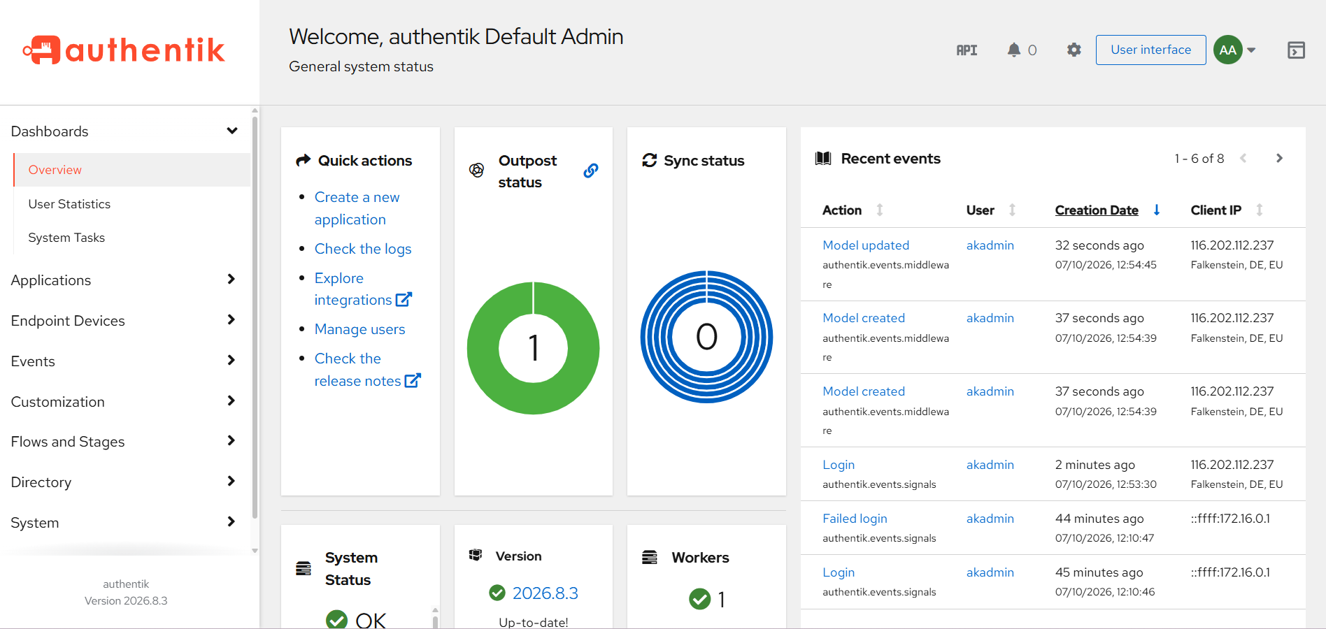Click the authentik logo
Screen dimensions: 1326x629
pos(124,50)
